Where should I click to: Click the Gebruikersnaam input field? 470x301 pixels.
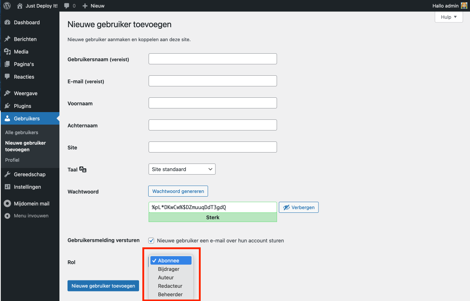212,59
